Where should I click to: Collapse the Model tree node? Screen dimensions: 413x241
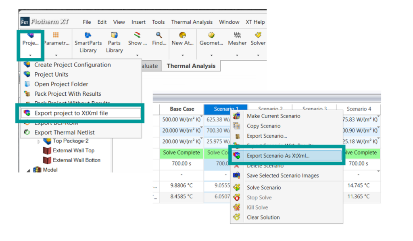pos(29,170)
